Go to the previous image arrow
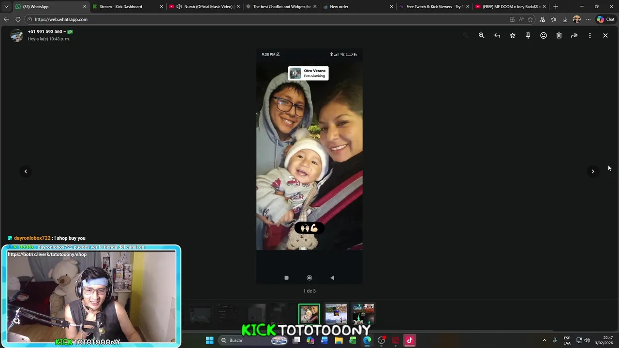 26,171
